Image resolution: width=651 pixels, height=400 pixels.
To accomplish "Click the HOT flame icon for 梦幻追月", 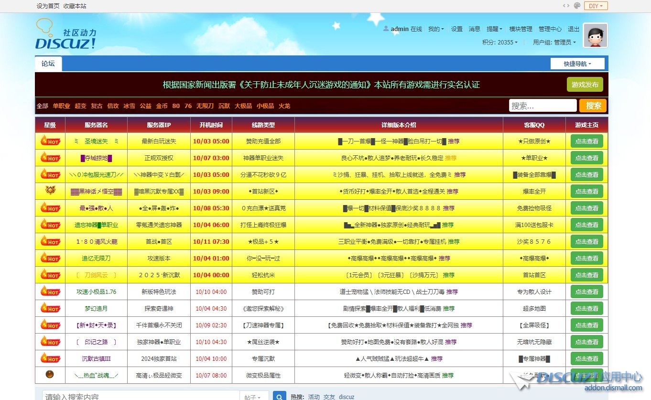I will pos(50,308).
